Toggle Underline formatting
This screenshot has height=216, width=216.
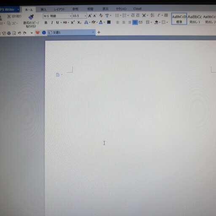[57, 22]
